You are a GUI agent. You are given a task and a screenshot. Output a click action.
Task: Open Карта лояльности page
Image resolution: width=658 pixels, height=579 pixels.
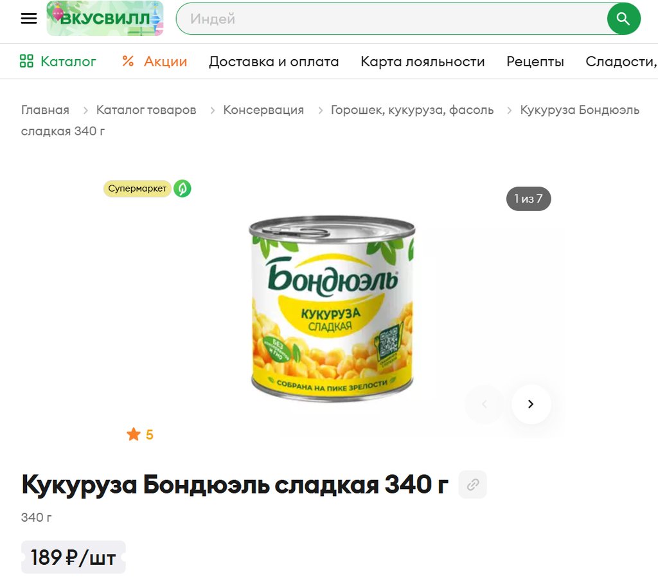pyautogui.click(x=423, y=61)
